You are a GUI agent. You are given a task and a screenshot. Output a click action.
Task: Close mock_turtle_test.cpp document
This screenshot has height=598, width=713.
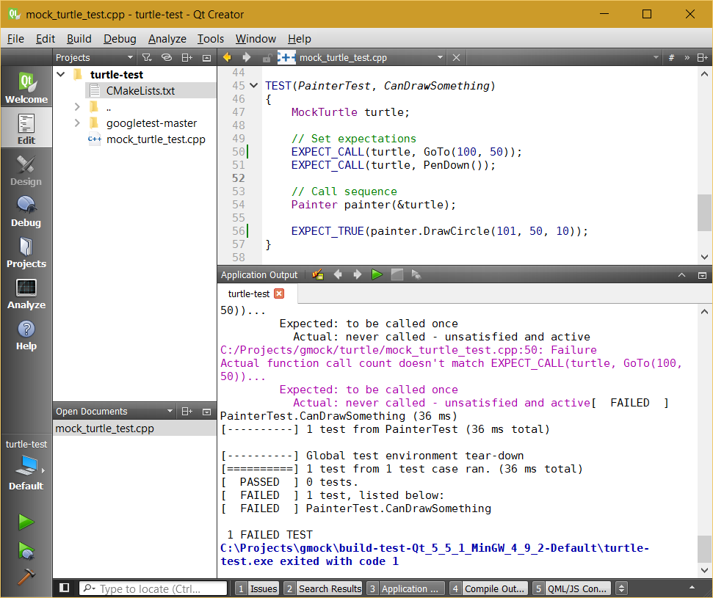(x=456, y=58)
